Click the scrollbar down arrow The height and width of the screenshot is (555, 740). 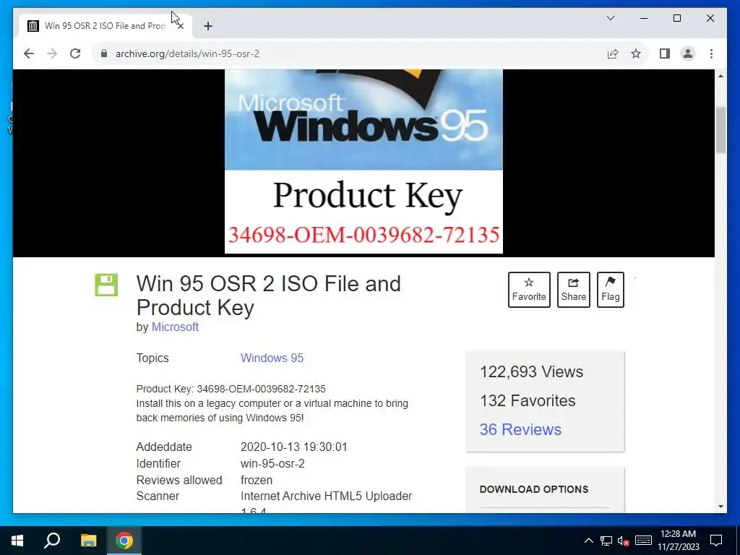click(x=720, y=507)
